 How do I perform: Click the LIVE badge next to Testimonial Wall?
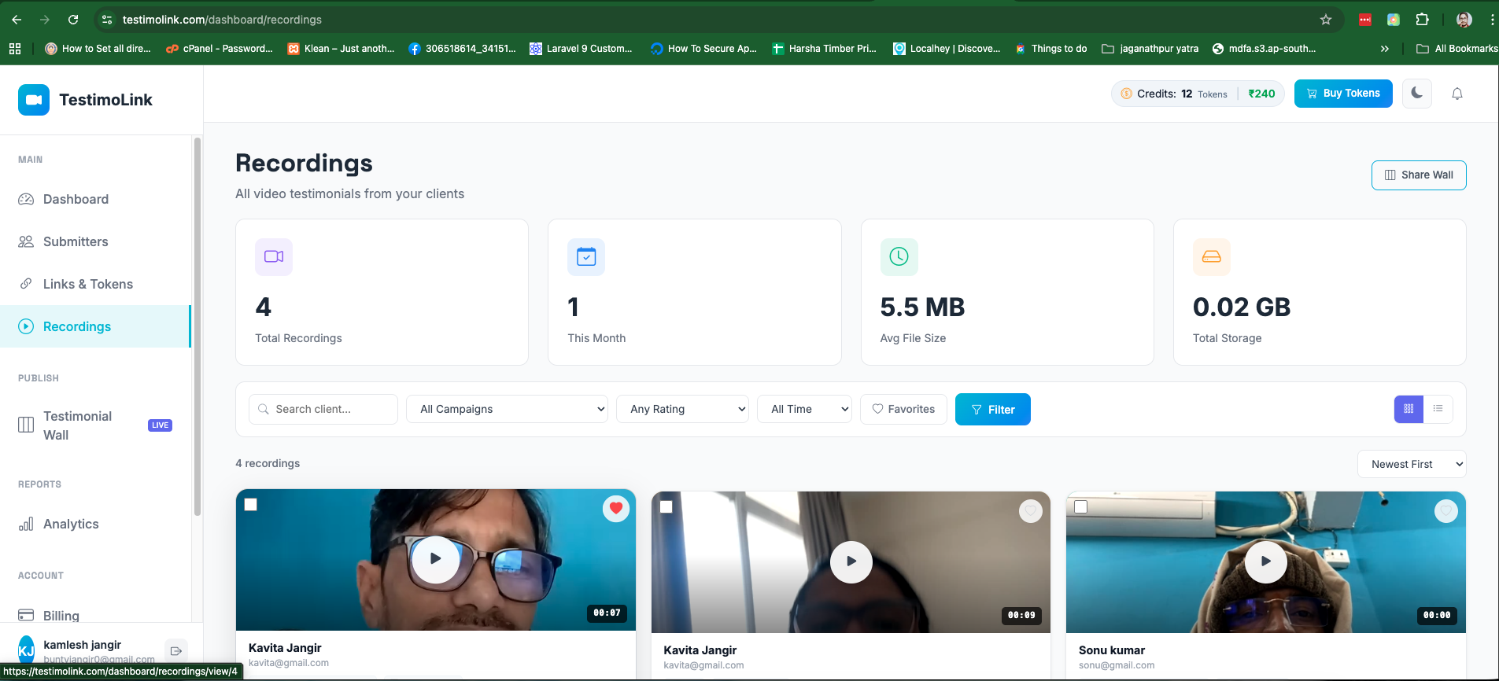[160, 425]
